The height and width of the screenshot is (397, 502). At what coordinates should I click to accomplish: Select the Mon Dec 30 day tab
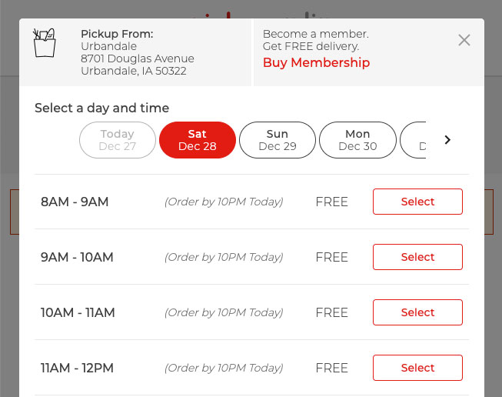tap(357, 140)
